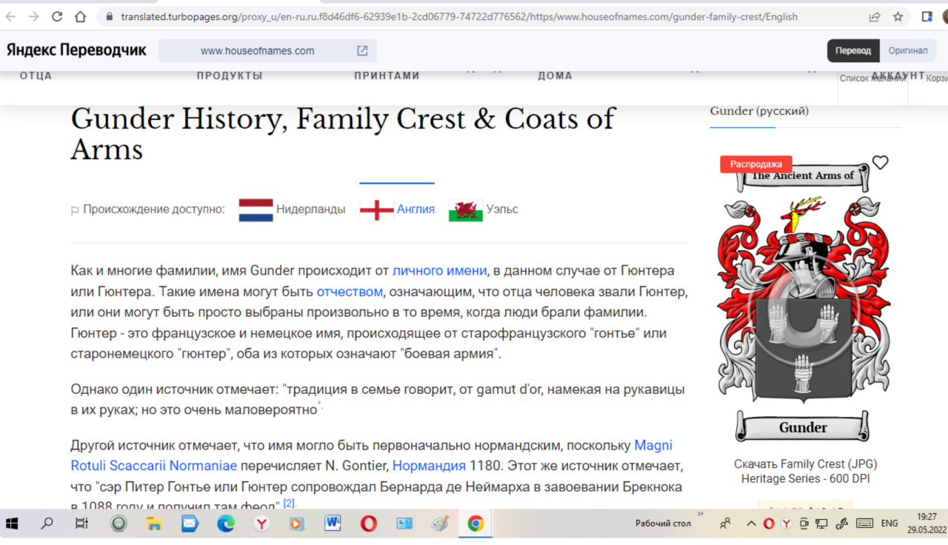The height and width of the screenshot is (545, 948).
Task: Open отчеством link
Action: (x=350, y=291)
